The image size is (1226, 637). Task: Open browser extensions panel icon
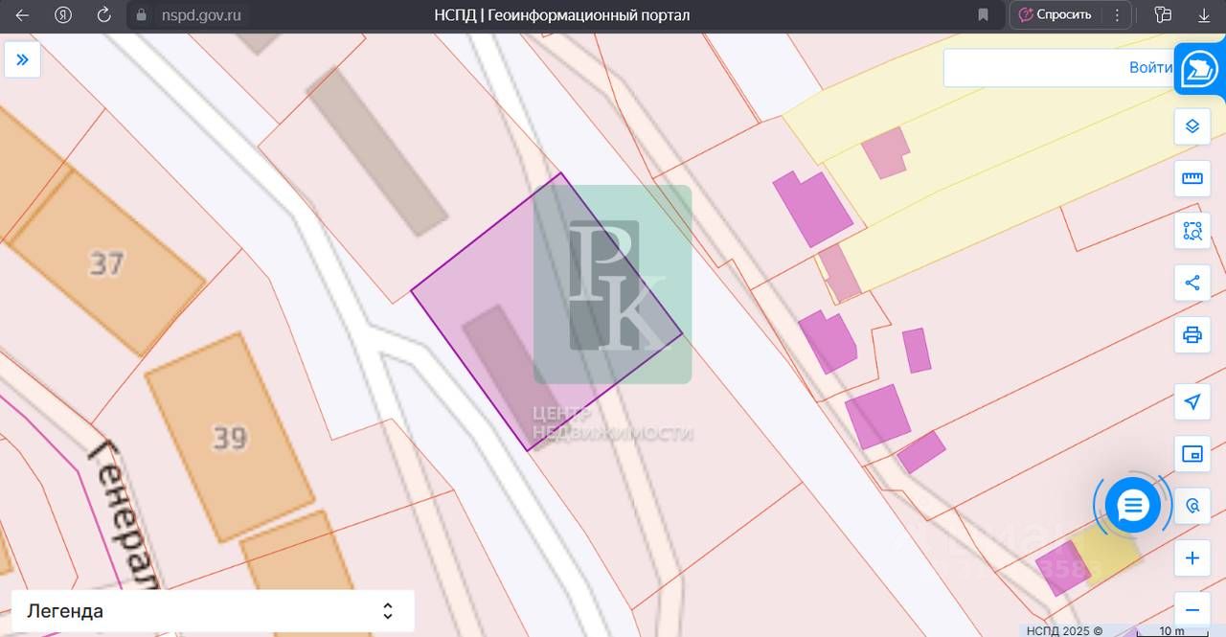[x=1164, y=15]
